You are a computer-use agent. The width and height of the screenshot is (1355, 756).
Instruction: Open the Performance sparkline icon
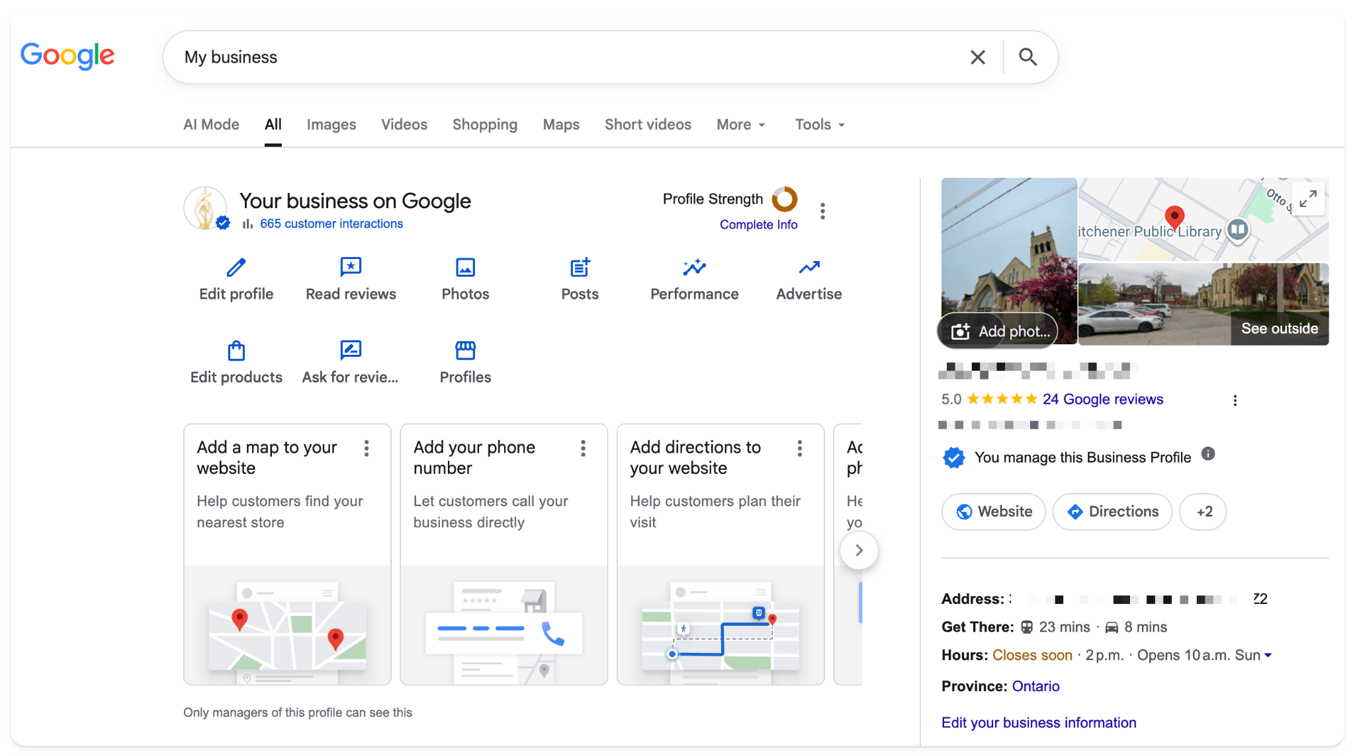point(695,268)
